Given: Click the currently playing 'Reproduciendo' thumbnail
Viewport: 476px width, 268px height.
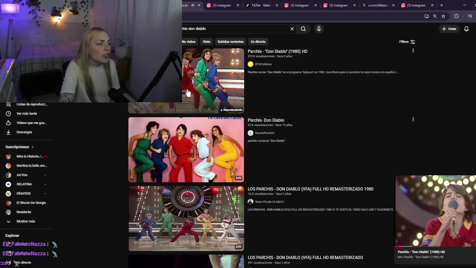Looking at the screenshot, I should pyautogui.click(x=213, y=80).
